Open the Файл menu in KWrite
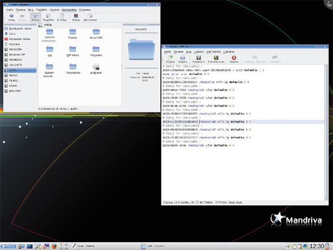Screen dimensions: 333x250 (168, 52)
